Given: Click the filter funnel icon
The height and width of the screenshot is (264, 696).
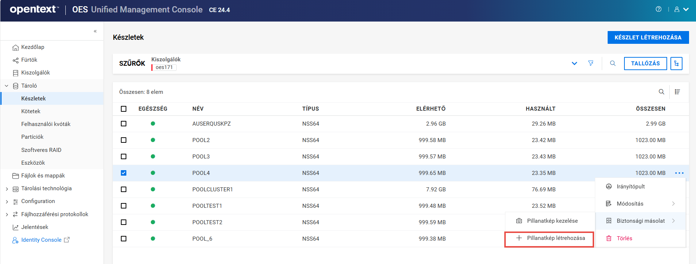Looking at the screenshot, I should pyautogui.click(x=590, y=64).
